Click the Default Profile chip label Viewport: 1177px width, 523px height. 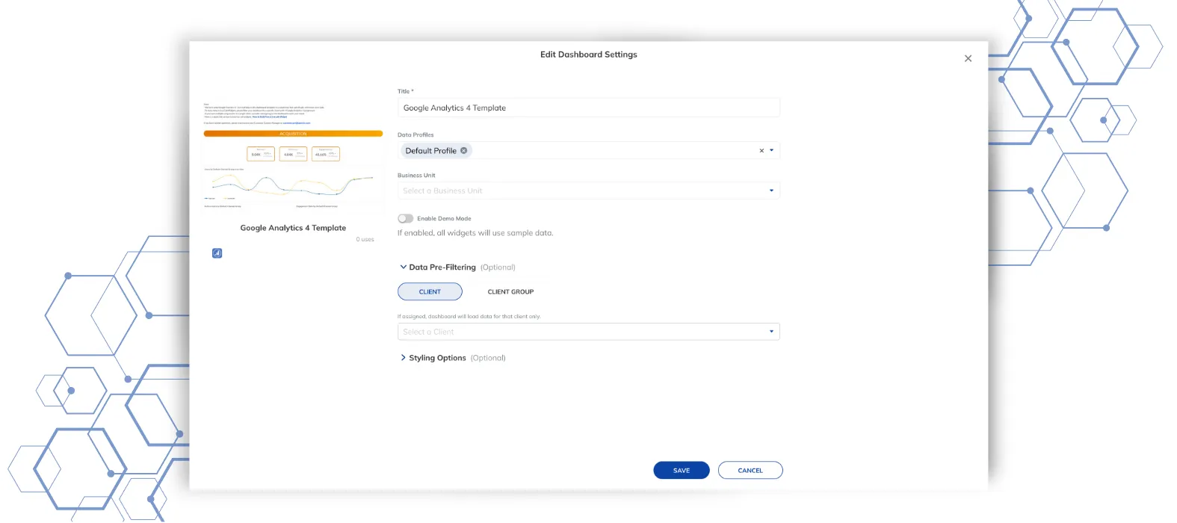(x=430, y=150)
